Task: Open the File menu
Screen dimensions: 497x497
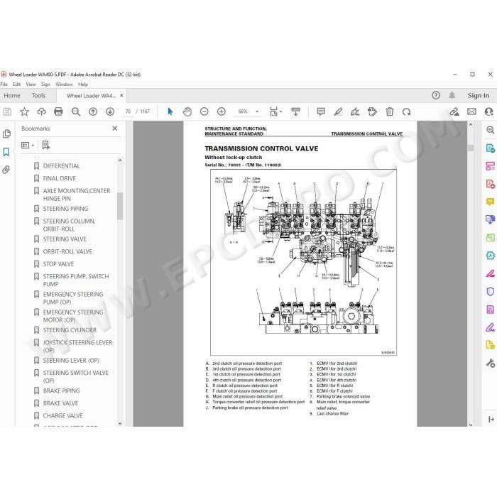Action: [x=4, y=84]
